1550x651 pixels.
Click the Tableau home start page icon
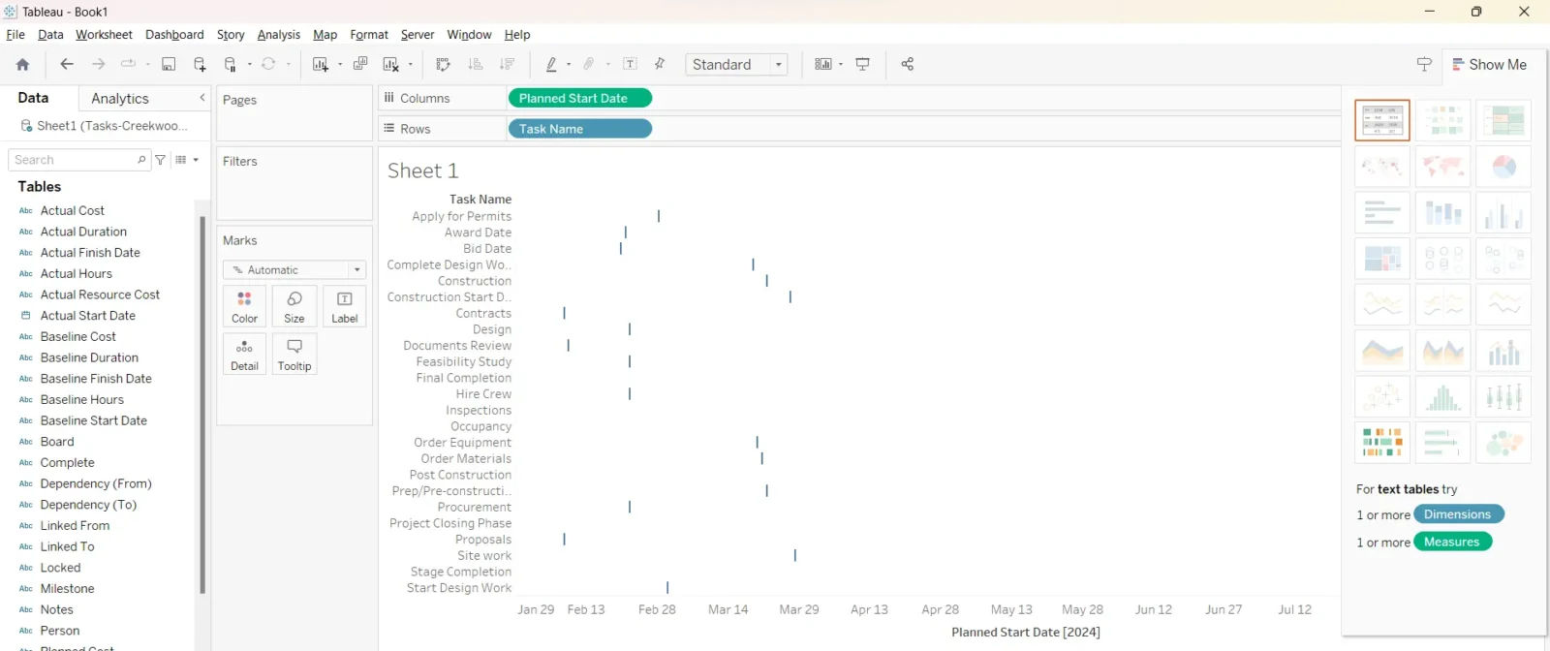(x=22, y=65)
